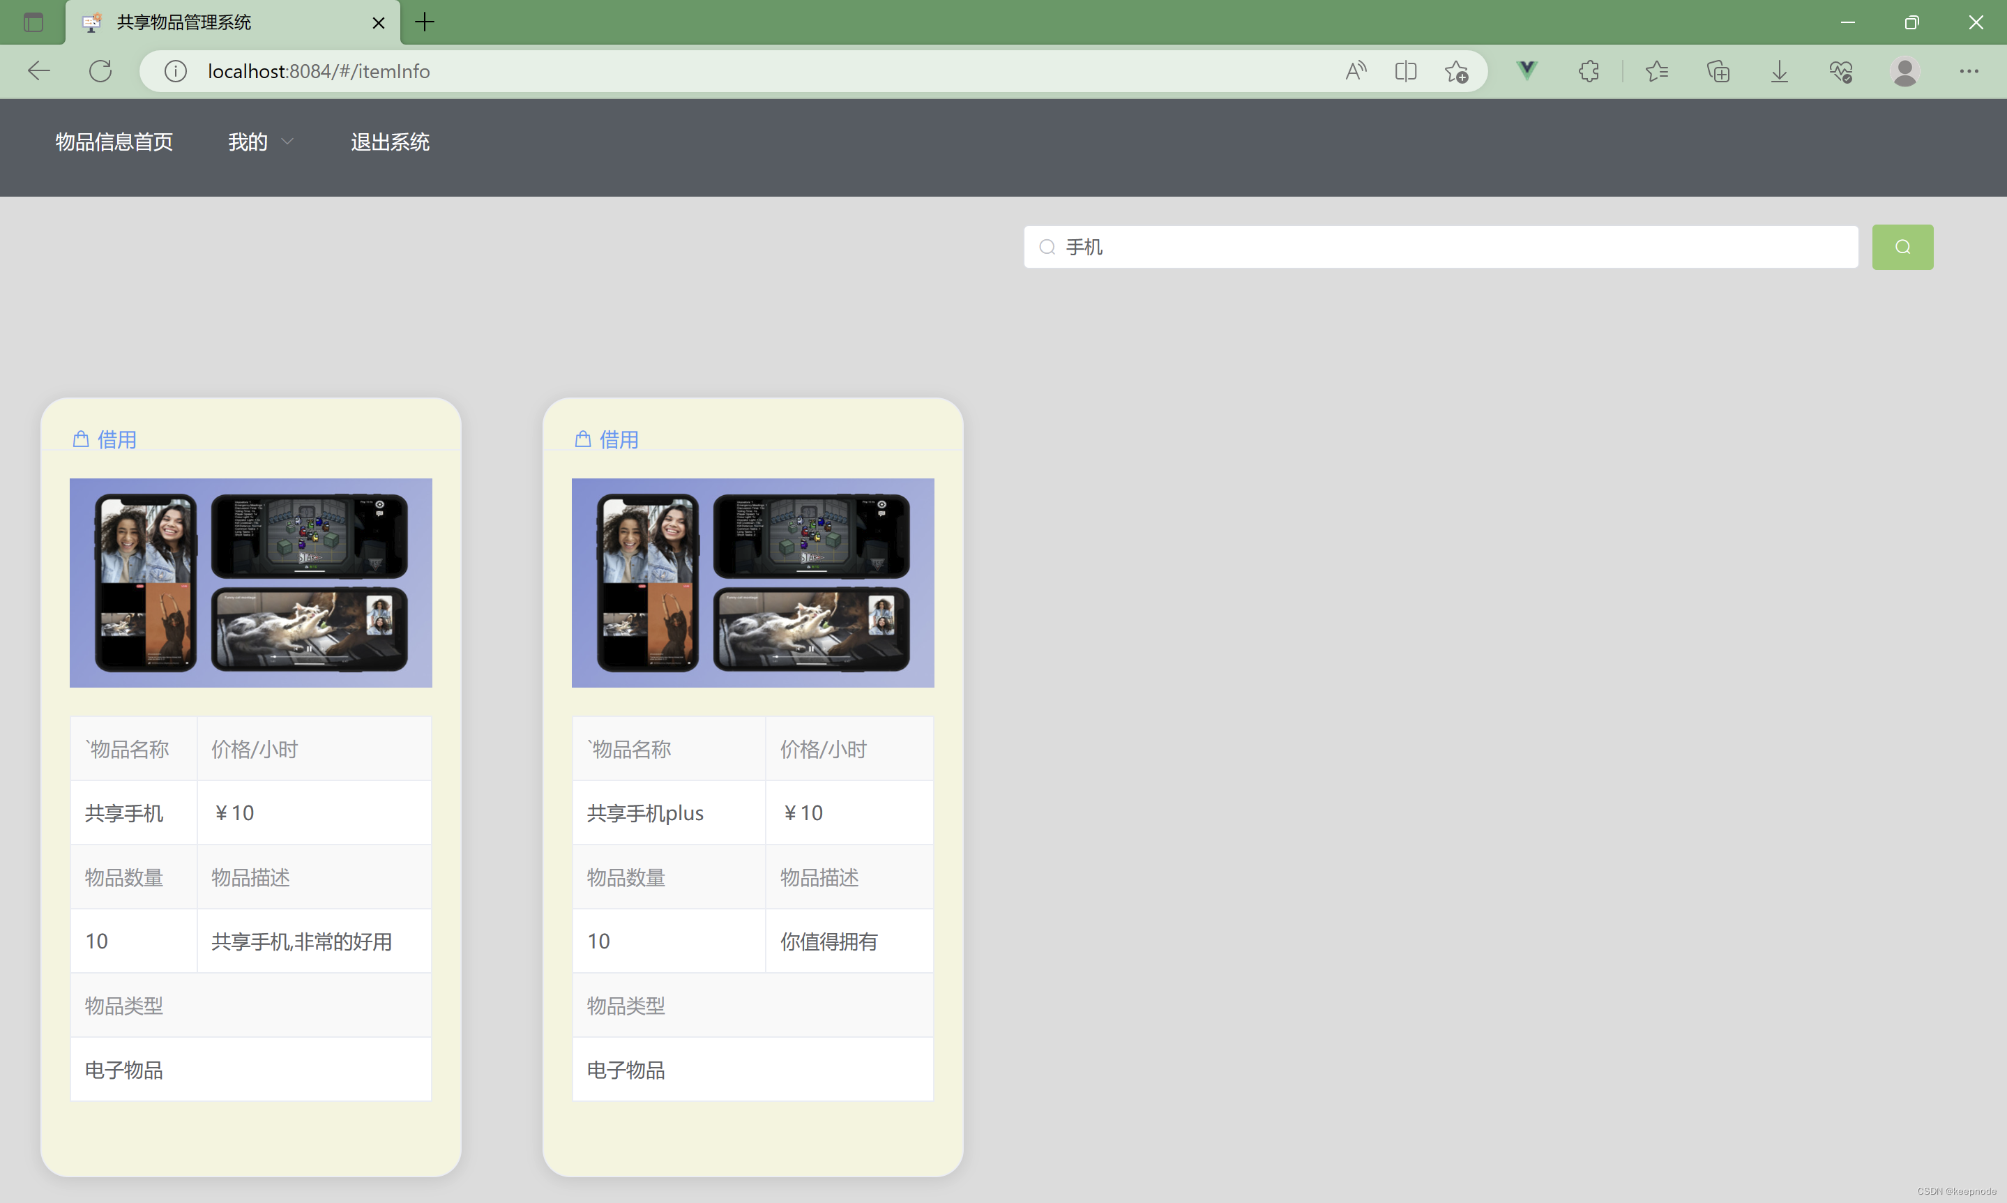The width and height of the screenshot is (2007, 1203).
Task: Minimize the browser window
Action: pyautogui.click(x=1847, y=23)
